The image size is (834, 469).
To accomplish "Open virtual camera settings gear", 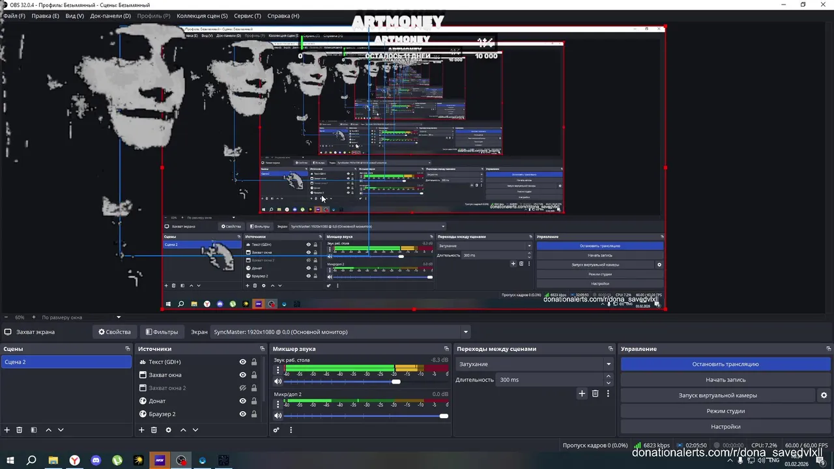I will coord(824,395).
